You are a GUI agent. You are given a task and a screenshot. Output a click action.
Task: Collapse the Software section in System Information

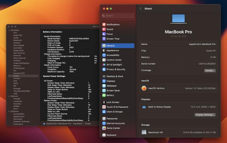click(9, 112)
